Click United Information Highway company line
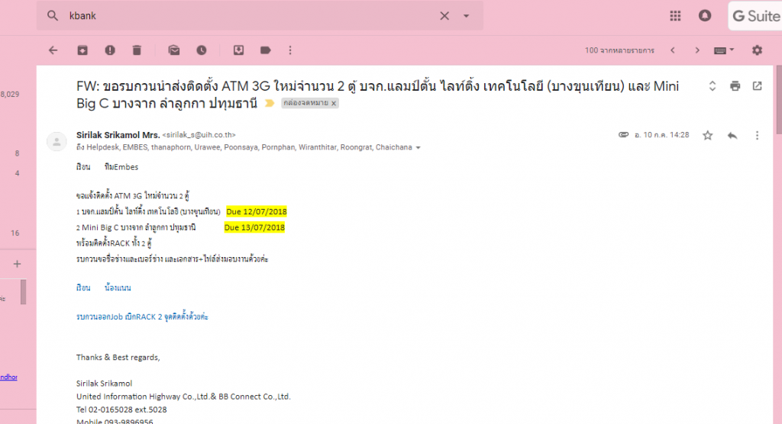 (183, 397)
